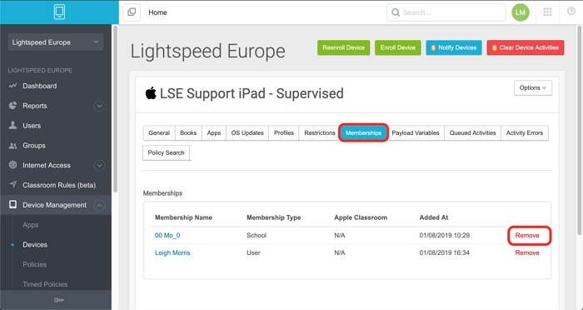Viewport: 583px width, 310px height.
Task: Select the Memberships tab
Action: tap(363, 132)
